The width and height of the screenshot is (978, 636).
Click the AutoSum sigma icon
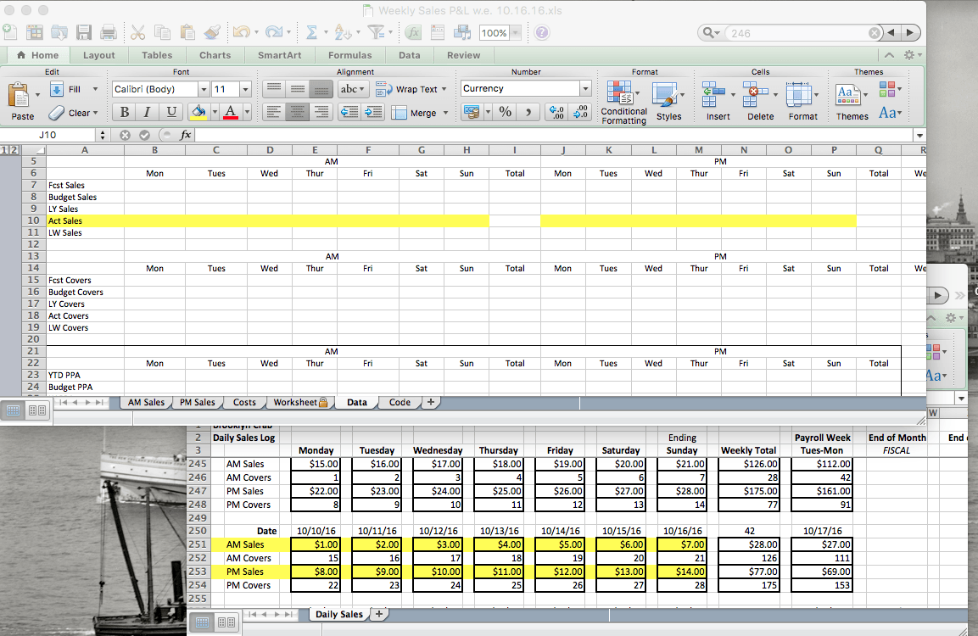pos(311,32)
